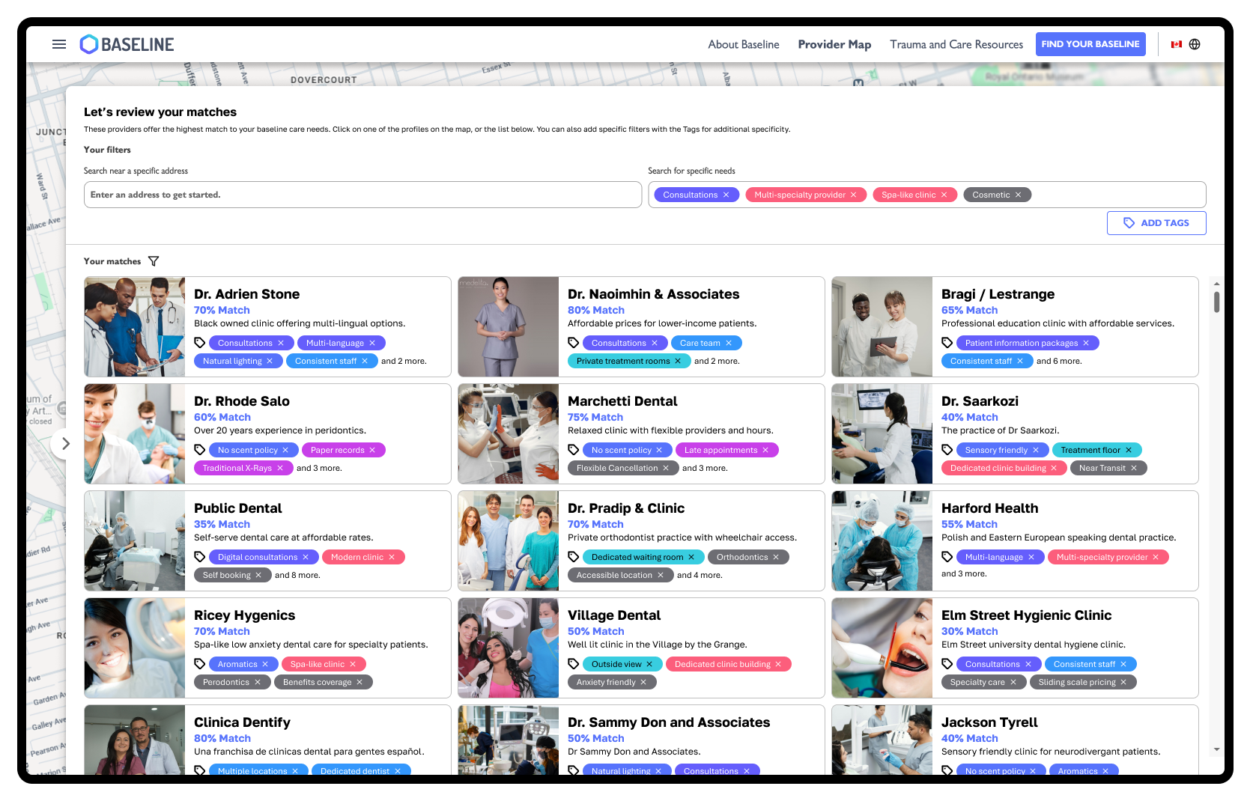Remove Paper records tag on Rhode Salo card
This screenshot has width=1250, height=801.
tap(372, 450)
